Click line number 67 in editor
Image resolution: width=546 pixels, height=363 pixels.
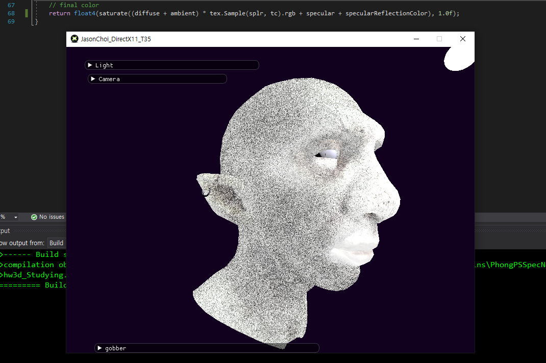click(11, 5)
